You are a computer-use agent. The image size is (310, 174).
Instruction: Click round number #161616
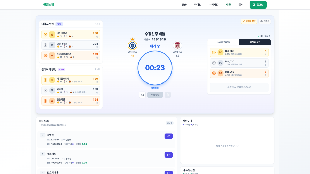point(159,39)
